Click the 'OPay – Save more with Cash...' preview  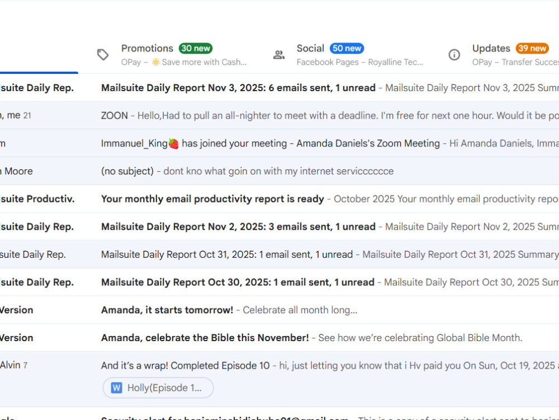tap(183, 62)
